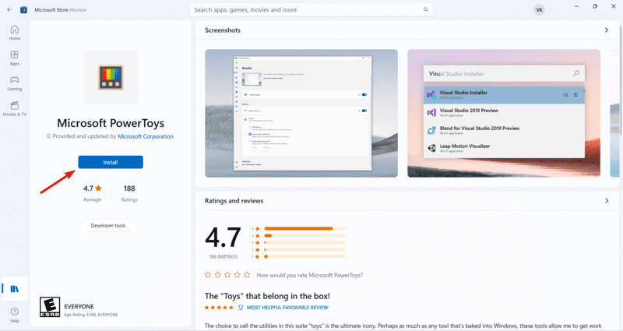The image size is (623, 331).
Task: Click the info icon beside Provided and updated by
Action: click(48, 136)
